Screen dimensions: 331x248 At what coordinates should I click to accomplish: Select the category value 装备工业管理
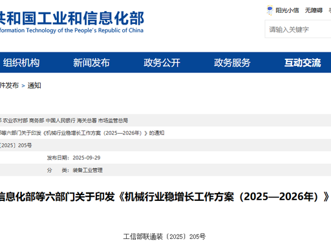[x=87, y=170]
